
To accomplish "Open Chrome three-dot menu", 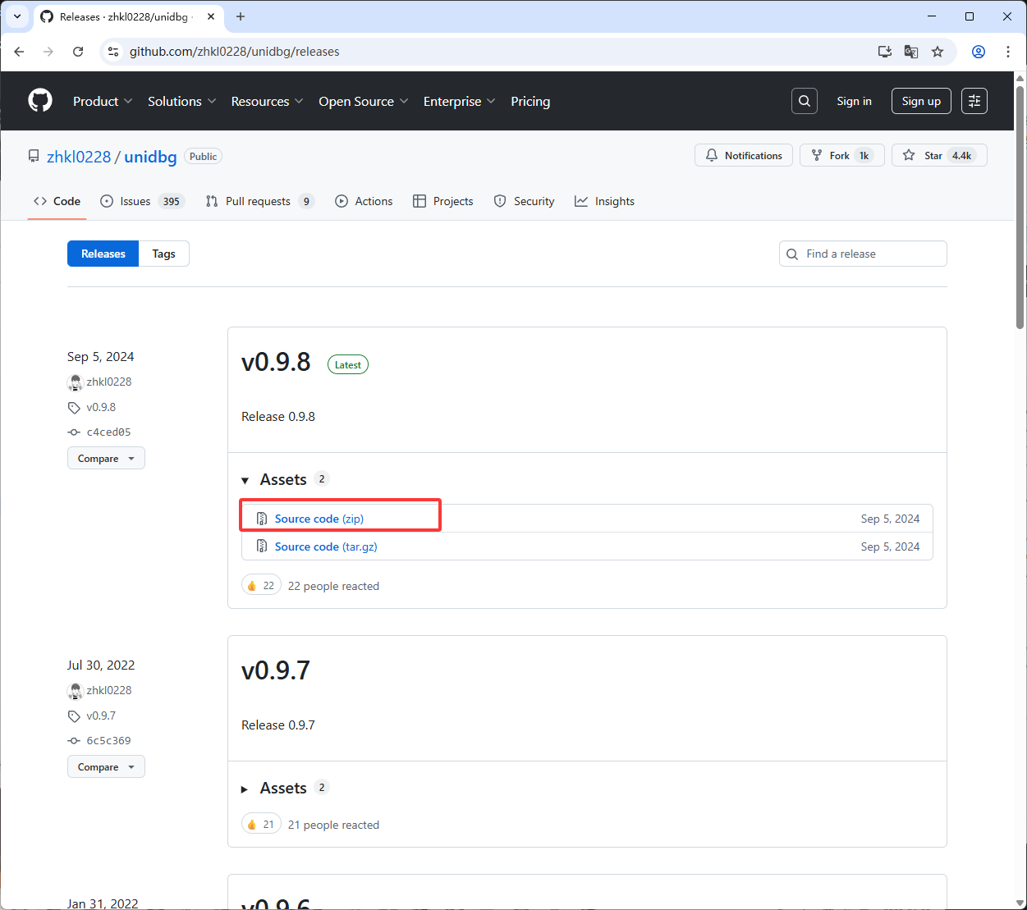I will point(1008,52).
